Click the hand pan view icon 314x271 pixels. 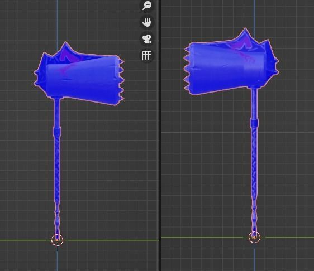pyautogui.click(x=147, y=22)
